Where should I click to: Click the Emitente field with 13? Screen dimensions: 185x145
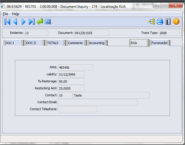click(36, 33)
